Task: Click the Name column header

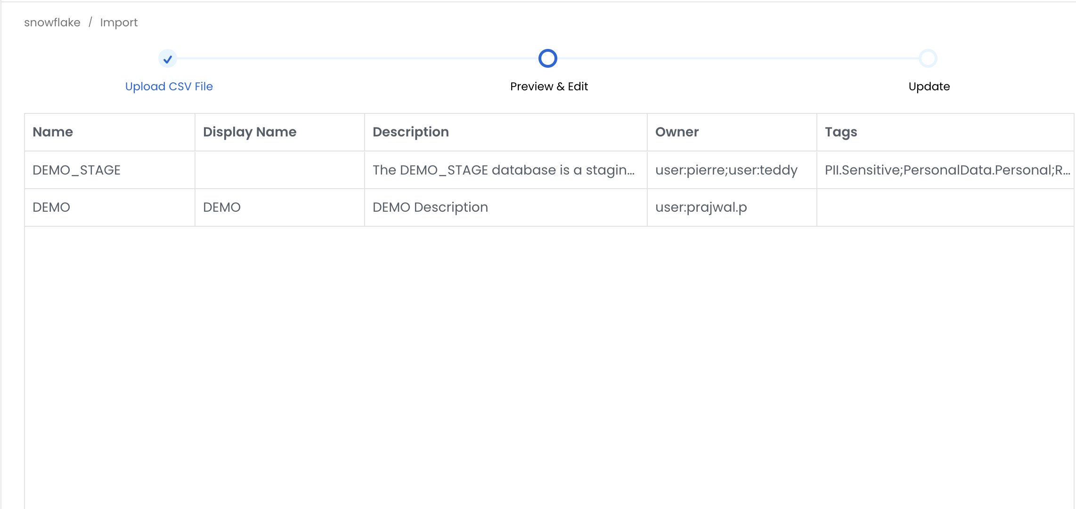Action: tap(110, 132)
